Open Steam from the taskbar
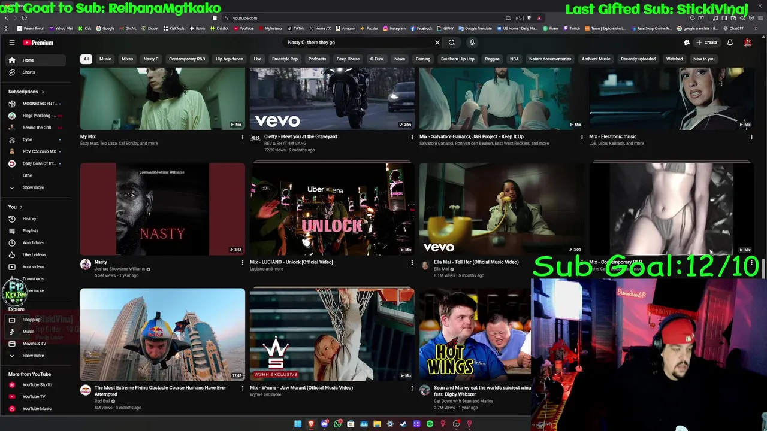This screenshot has height=431, width=767. tap(403, 424)
